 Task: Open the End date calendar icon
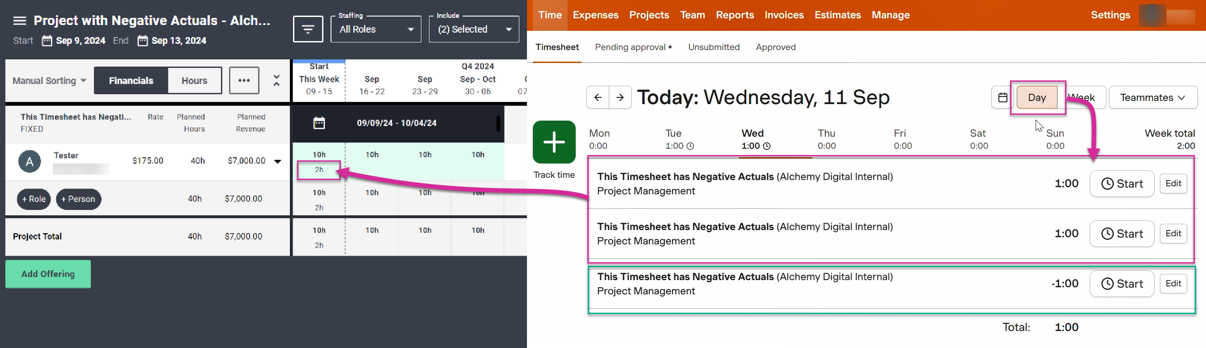click(x=142, y=41)
